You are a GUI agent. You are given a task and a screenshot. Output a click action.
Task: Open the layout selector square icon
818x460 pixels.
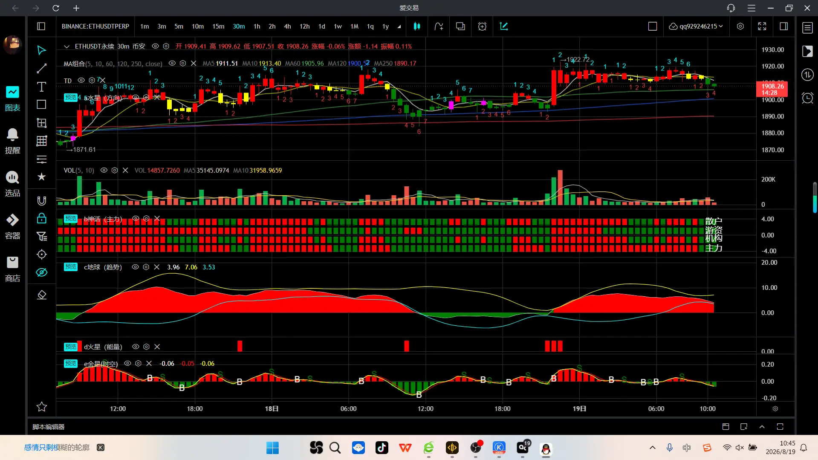point(653,26)
